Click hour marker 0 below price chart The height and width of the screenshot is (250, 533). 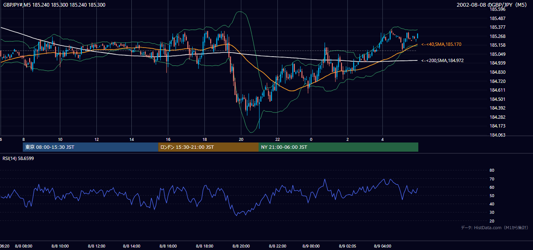pos(311,139)
